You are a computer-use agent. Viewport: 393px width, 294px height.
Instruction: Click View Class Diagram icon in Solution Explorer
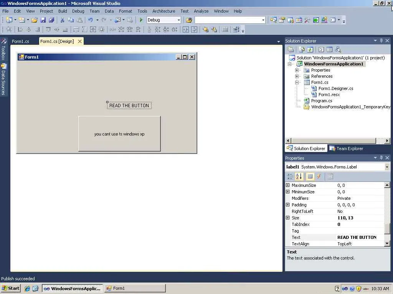[x=338, y=49]
